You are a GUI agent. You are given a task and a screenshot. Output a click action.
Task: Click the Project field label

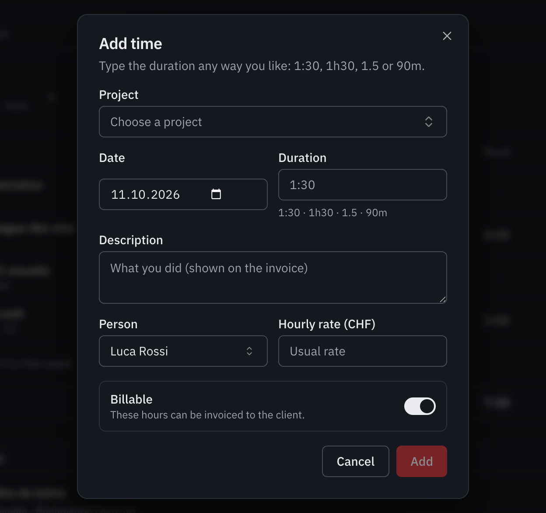coord(119,95)
